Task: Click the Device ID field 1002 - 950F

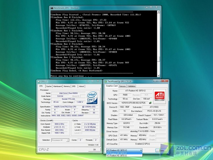Action: tap(125, 107)
